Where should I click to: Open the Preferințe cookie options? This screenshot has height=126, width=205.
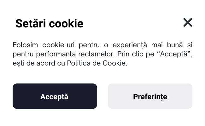pos(150,96)
